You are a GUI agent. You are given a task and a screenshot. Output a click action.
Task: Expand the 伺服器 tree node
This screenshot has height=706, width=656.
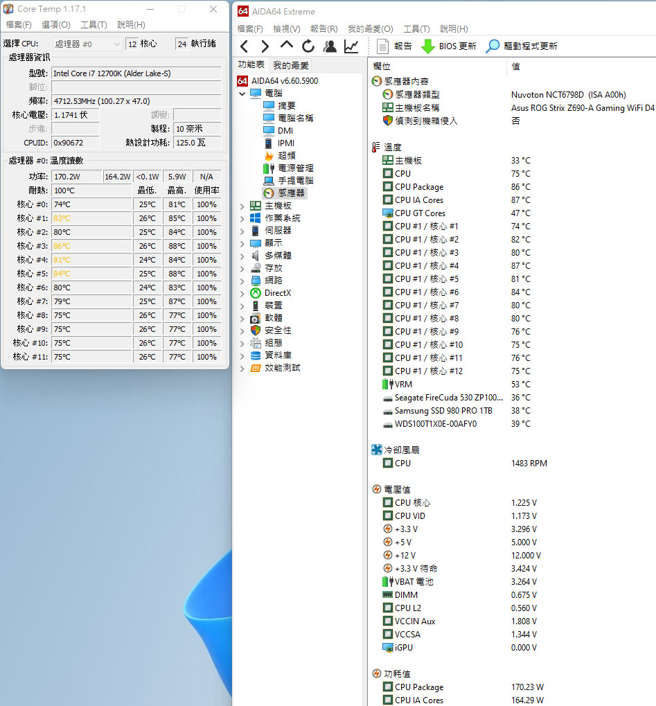242,231
